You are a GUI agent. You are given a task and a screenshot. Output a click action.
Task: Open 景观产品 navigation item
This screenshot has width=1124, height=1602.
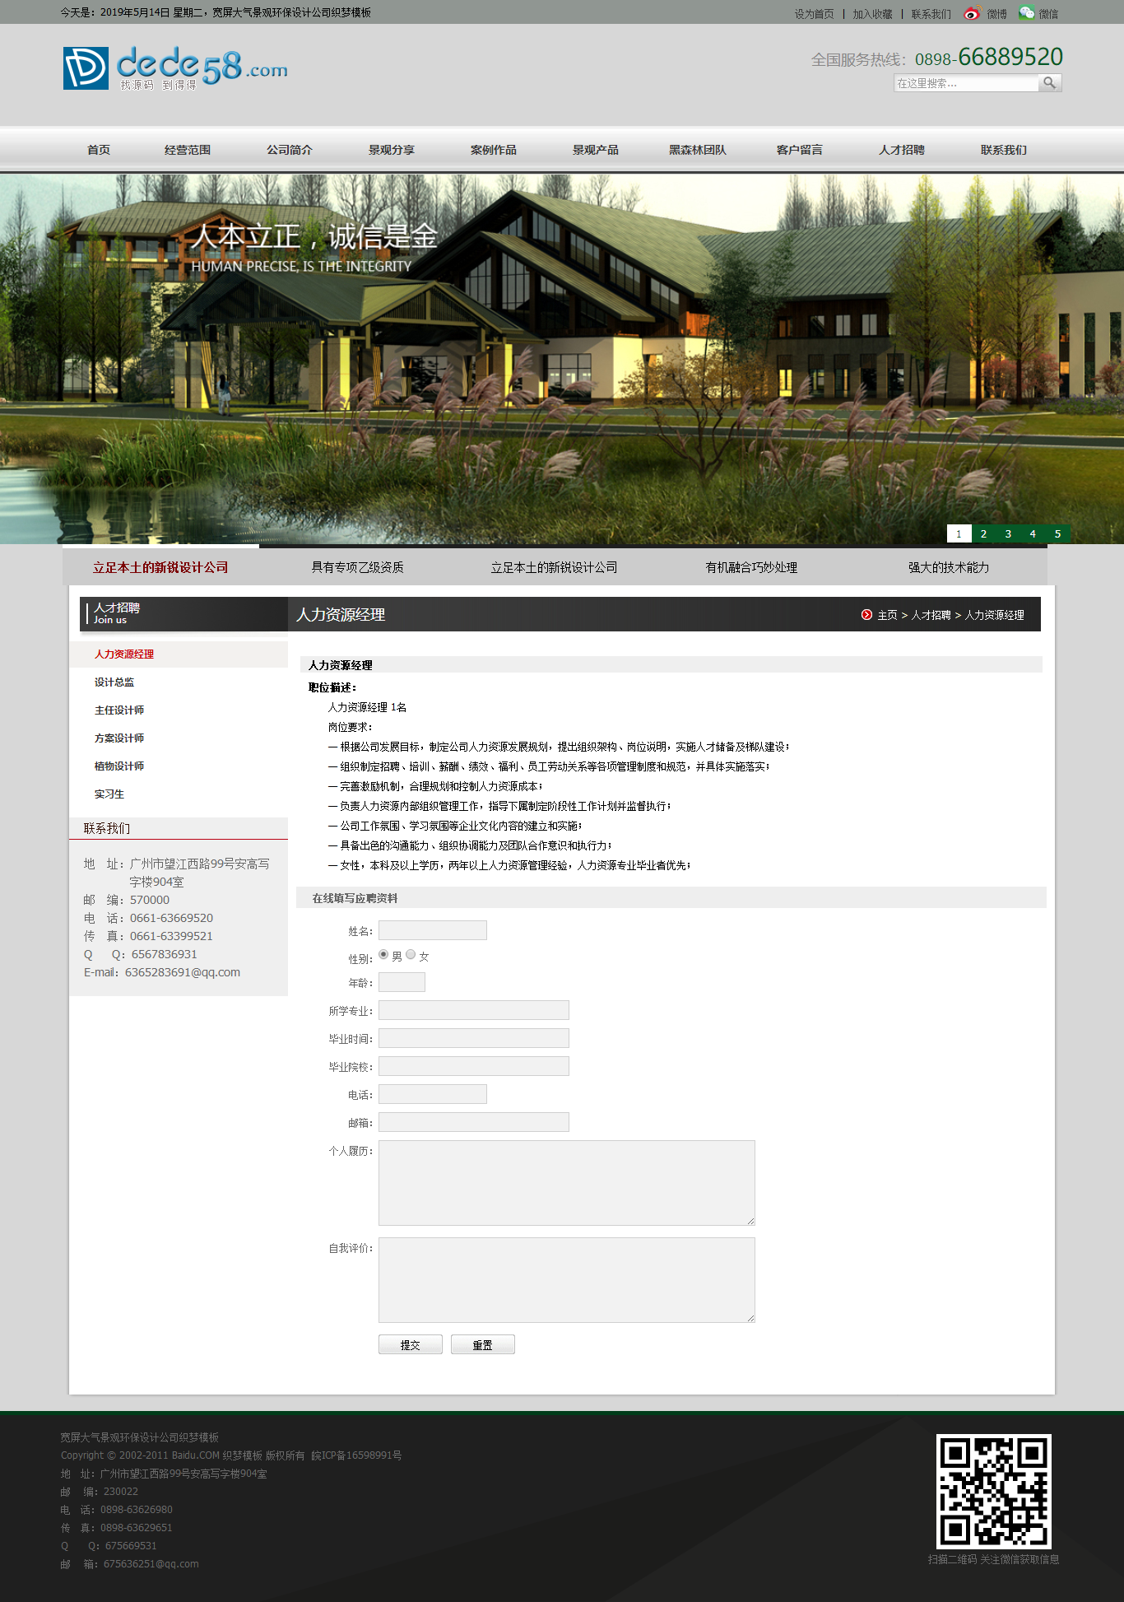pos(596,149)
